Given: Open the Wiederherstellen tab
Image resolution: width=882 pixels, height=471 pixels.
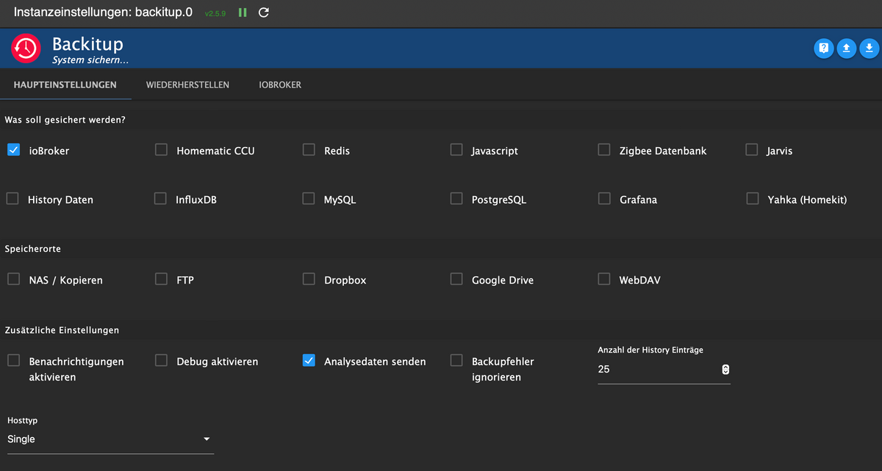Looking at the screenshot, I should point(187,85).
